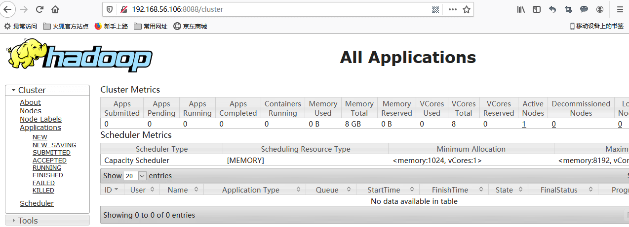Bookmark this page with the star icon
The width and height of the screenshot is (629, 227).
(x=467, y=9)
